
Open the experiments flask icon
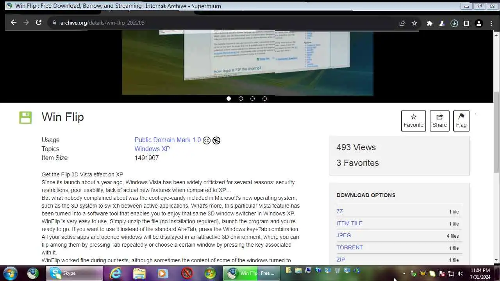click(x=442, y=23)
